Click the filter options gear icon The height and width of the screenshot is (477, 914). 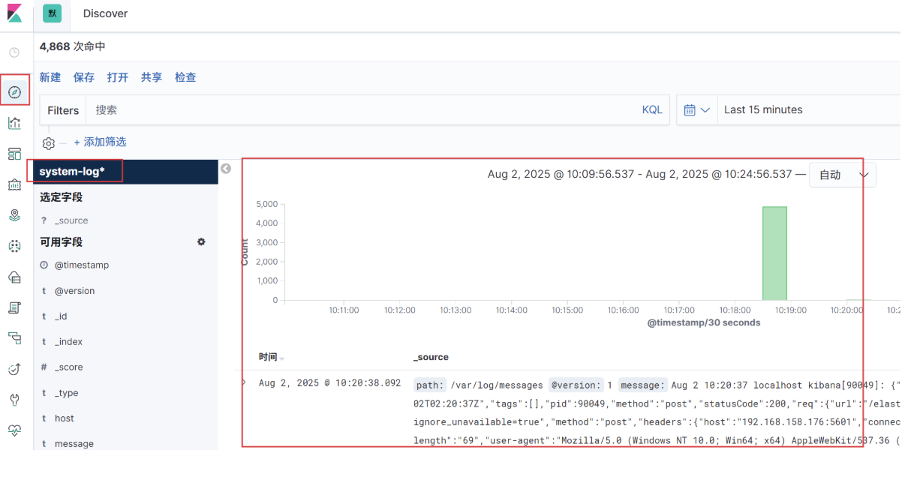tap(49, 142)
